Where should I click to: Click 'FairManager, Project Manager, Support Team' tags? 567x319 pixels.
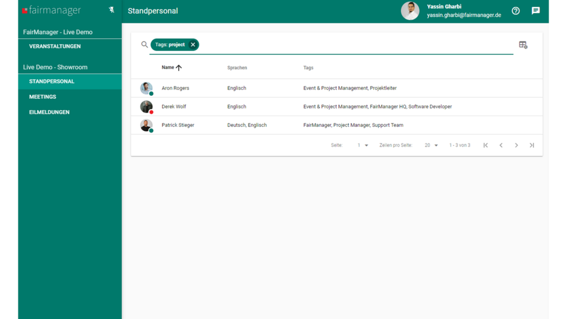tap(353, 125)
